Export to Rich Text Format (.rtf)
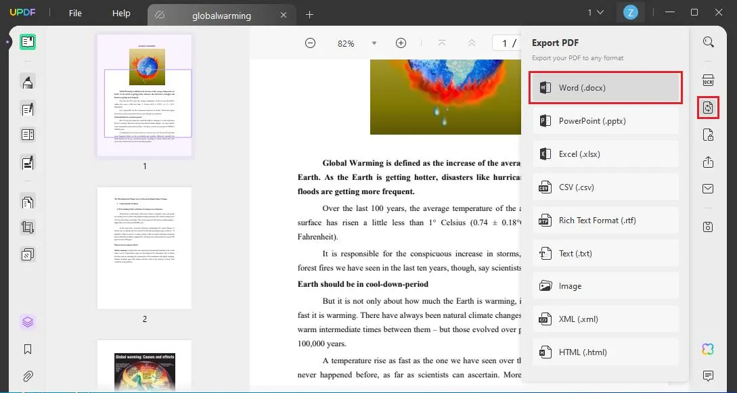The image size is (737, 393). [x=606, y=221]
